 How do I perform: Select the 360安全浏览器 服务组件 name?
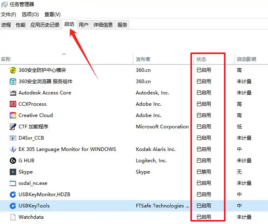(x=45, y=82)
